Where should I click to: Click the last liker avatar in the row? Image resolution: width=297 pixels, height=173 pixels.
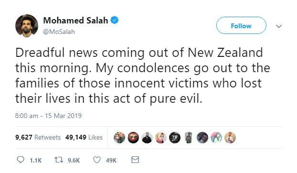230,138
